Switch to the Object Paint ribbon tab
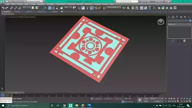192x108 pixels. pyautogui.click(x=42, y=12)
